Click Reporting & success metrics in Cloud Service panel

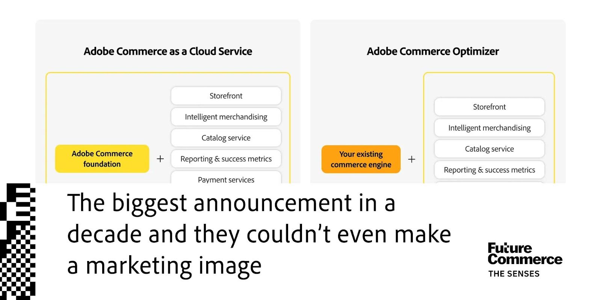pos(226,159)
